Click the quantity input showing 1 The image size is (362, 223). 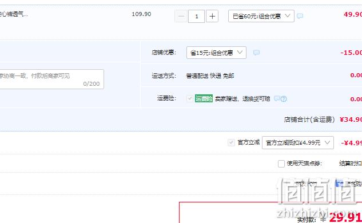197,16
